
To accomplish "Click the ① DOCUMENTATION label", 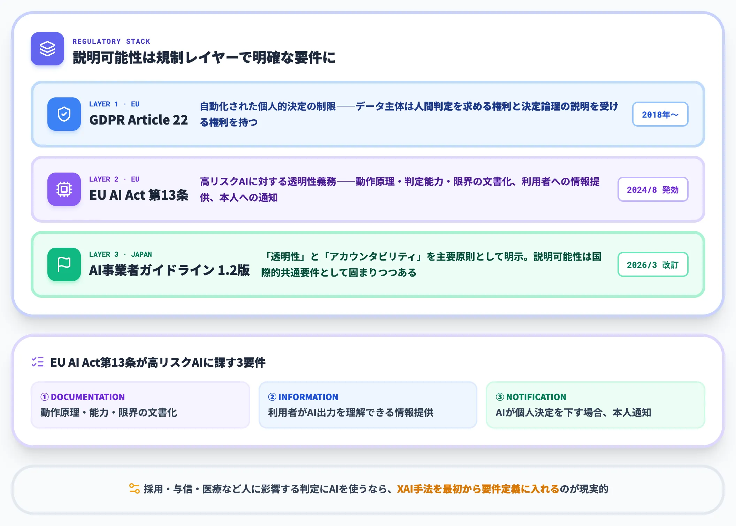I will pyautogui.click(x=83, y=397).
